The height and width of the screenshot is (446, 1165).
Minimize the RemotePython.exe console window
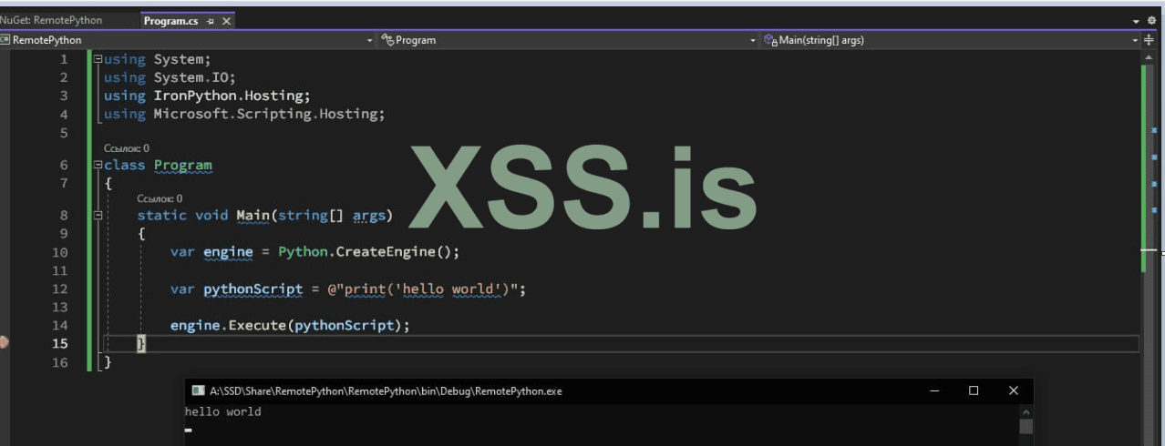coord(934,390)
